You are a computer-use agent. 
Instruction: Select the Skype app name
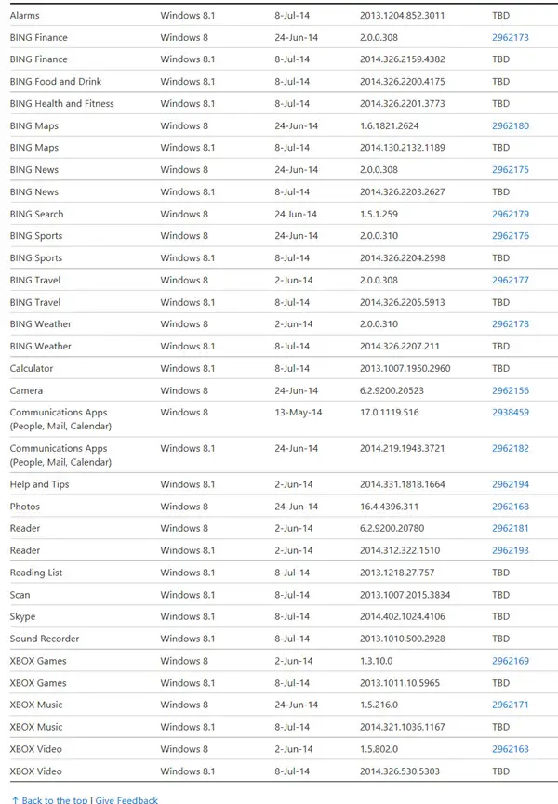[x=22, y=616]
